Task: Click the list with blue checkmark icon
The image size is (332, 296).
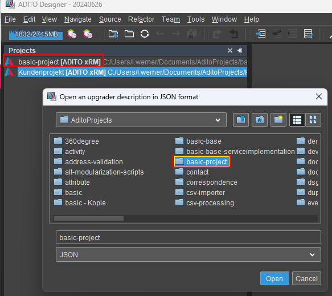Action: (x=308, y=34)
